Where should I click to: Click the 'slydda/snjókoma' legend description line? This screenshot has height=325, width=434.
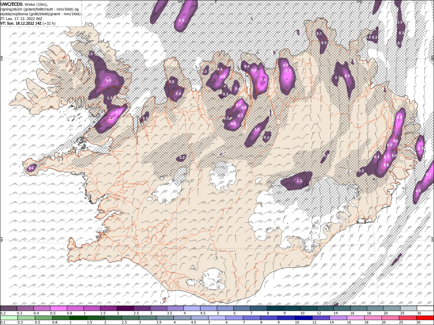point(41,14)
